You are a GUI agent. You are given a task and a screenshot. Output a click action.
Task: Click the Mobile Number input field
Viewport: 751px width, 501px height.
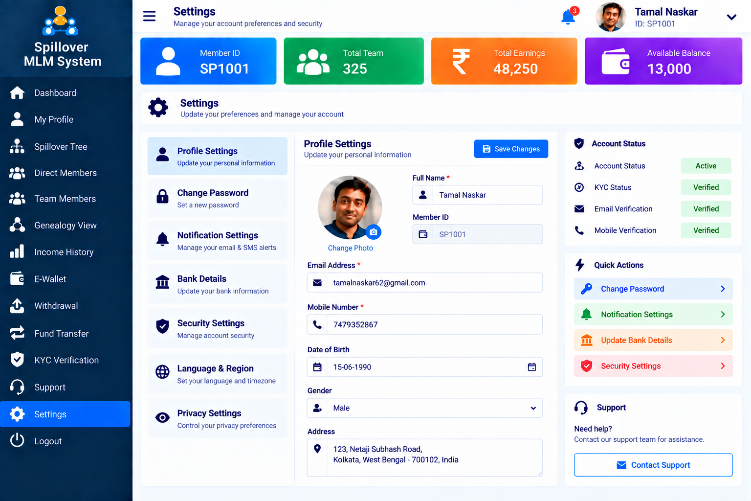click(425, 324)
